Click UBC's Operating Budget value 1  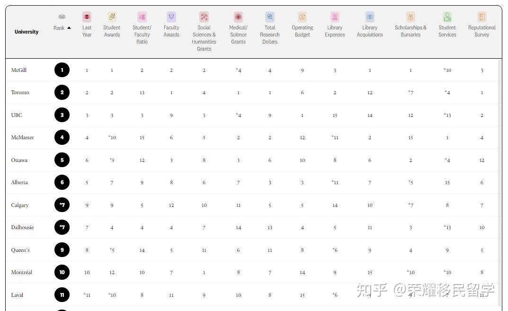point(302,116)
